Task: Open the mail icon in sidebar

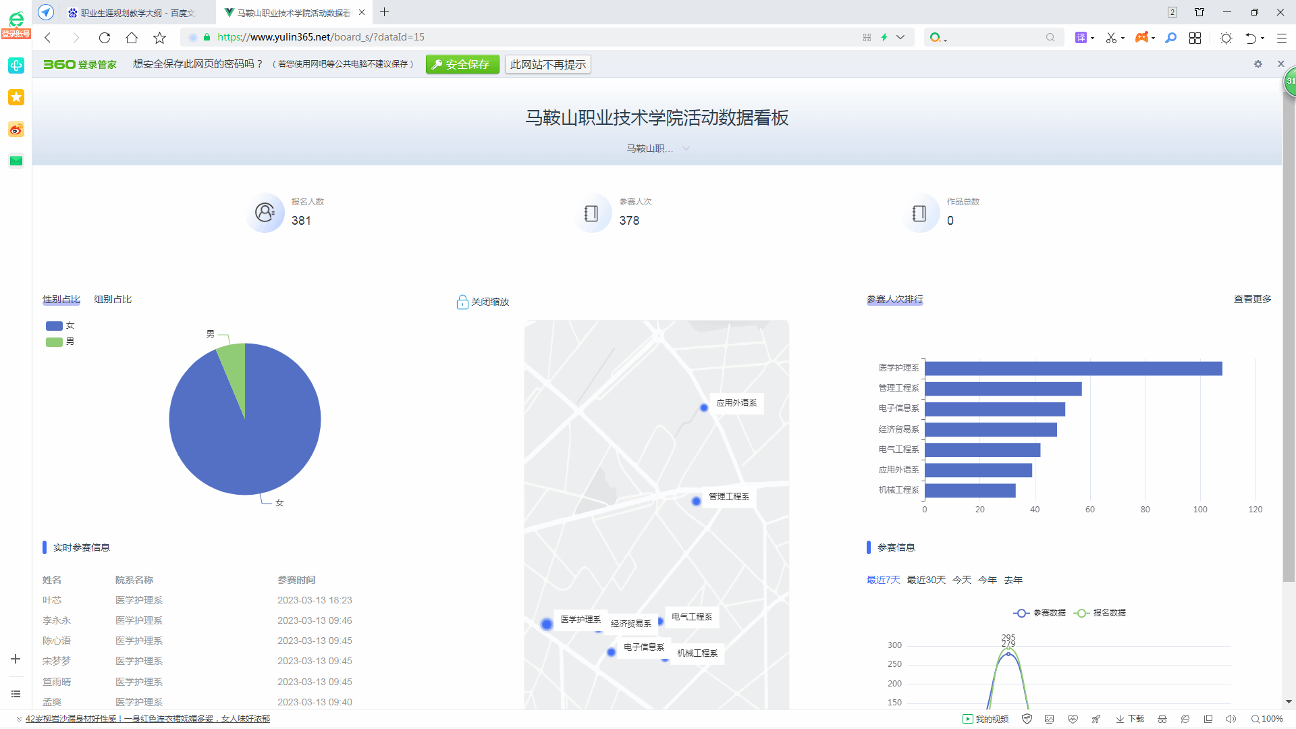Action: pos(16,161)
